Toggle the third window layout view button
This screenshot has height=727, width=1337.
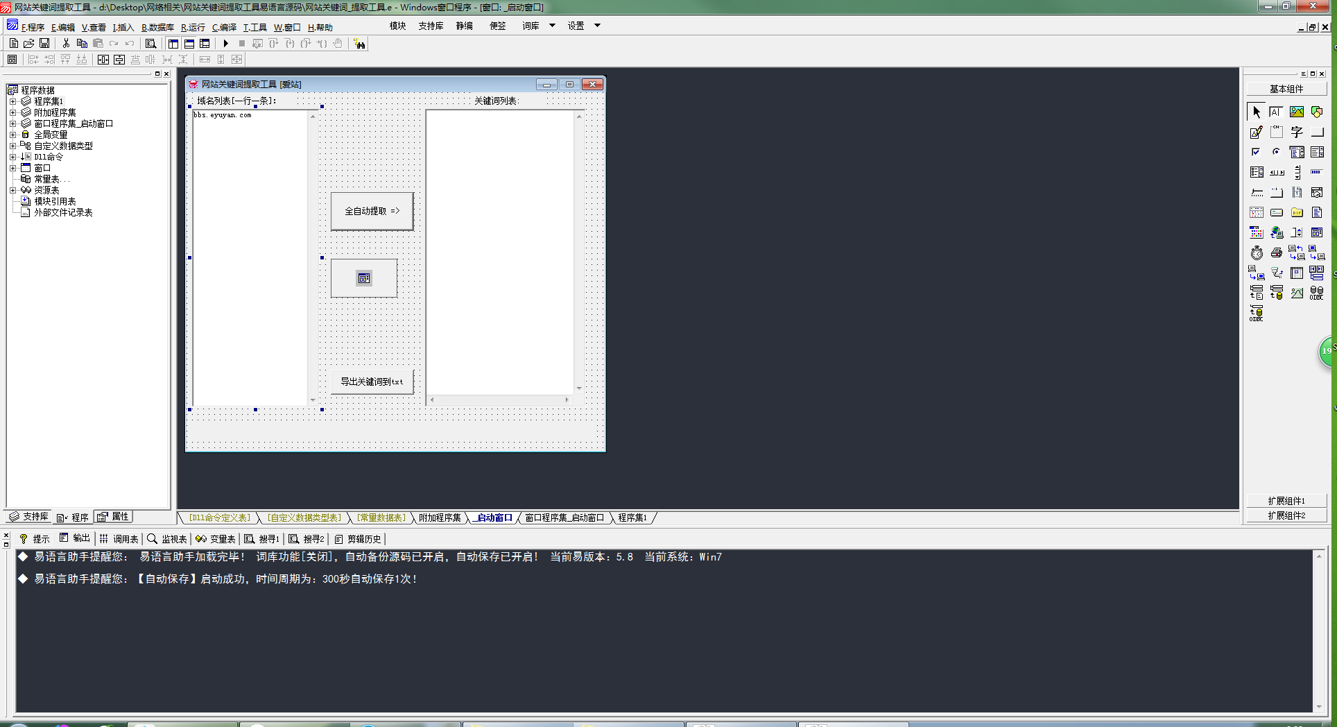point(205,43)
